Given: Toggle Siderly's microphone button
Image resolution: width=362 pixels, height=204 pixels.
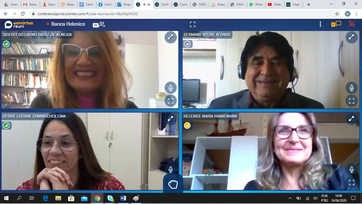Looking at the screenshot, I should tap(170, 88).
